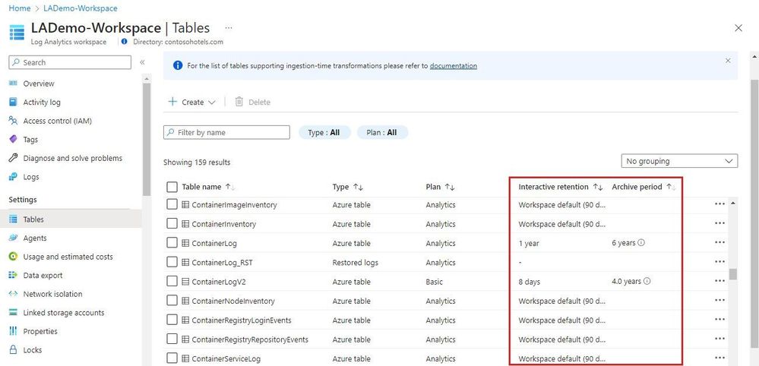
Task: Open Usage and estimated costs icon
Action: [x=13, y=257]
